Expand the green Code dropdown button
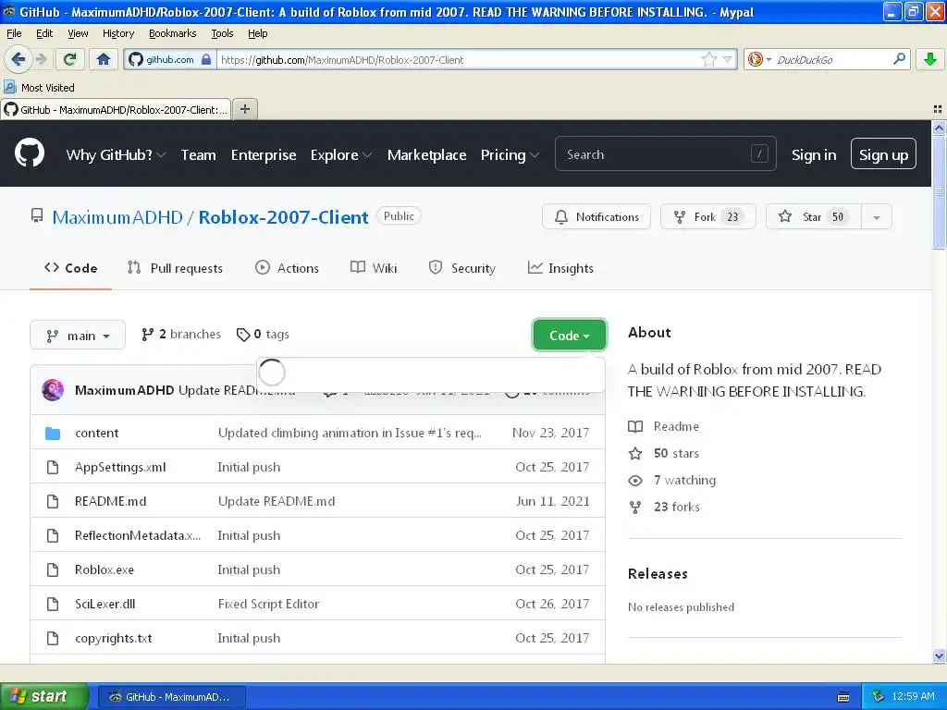Screen dimensions: 947x710 (569, 335)
